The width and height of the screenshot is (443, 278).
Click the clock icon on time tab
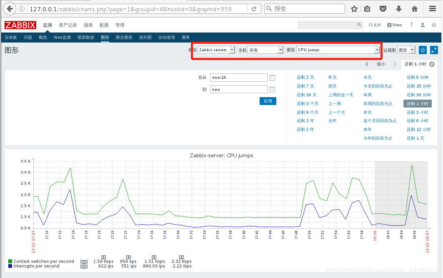click(432, 64)
